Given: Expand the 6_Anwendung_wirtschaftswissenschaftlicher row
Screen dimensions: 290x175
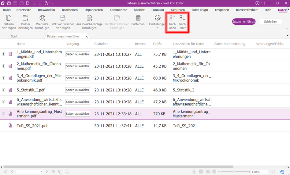Looking at the screenshot, I should pyautogui.click(x=3, y=102).
